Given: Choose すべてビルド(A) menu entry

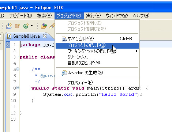Looking at the screenshot, I should [97, 39].
